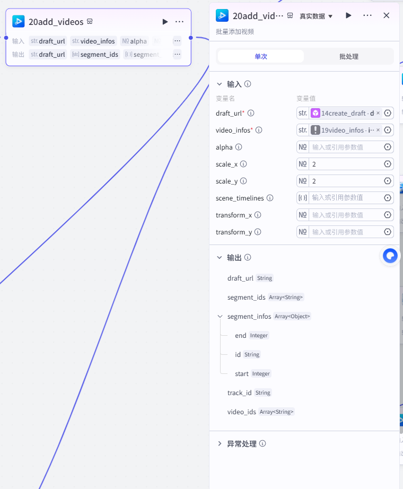Screen dimensions: 403x489
Task: Select the 单次 tab
Action: point(261,56)
